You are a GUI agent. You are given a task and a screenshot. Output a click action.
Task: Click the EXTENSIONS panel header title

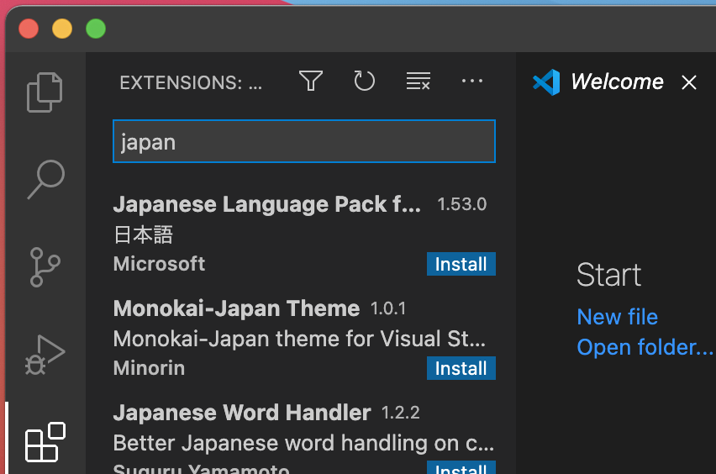(x=191, y=83)
